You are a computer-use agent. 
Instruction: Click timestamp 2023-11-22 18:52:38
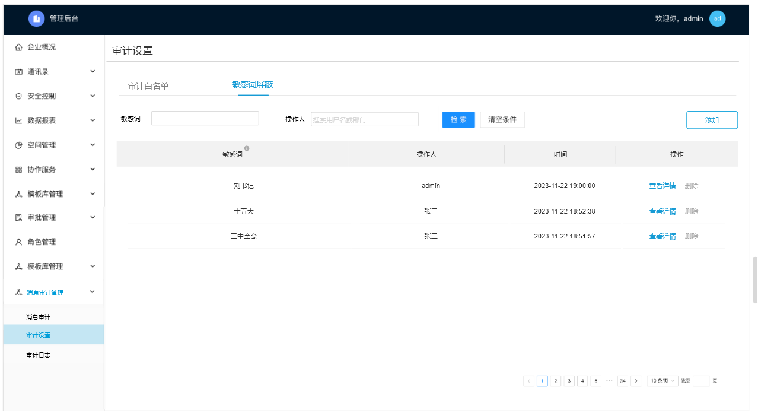tap(565, 211)
